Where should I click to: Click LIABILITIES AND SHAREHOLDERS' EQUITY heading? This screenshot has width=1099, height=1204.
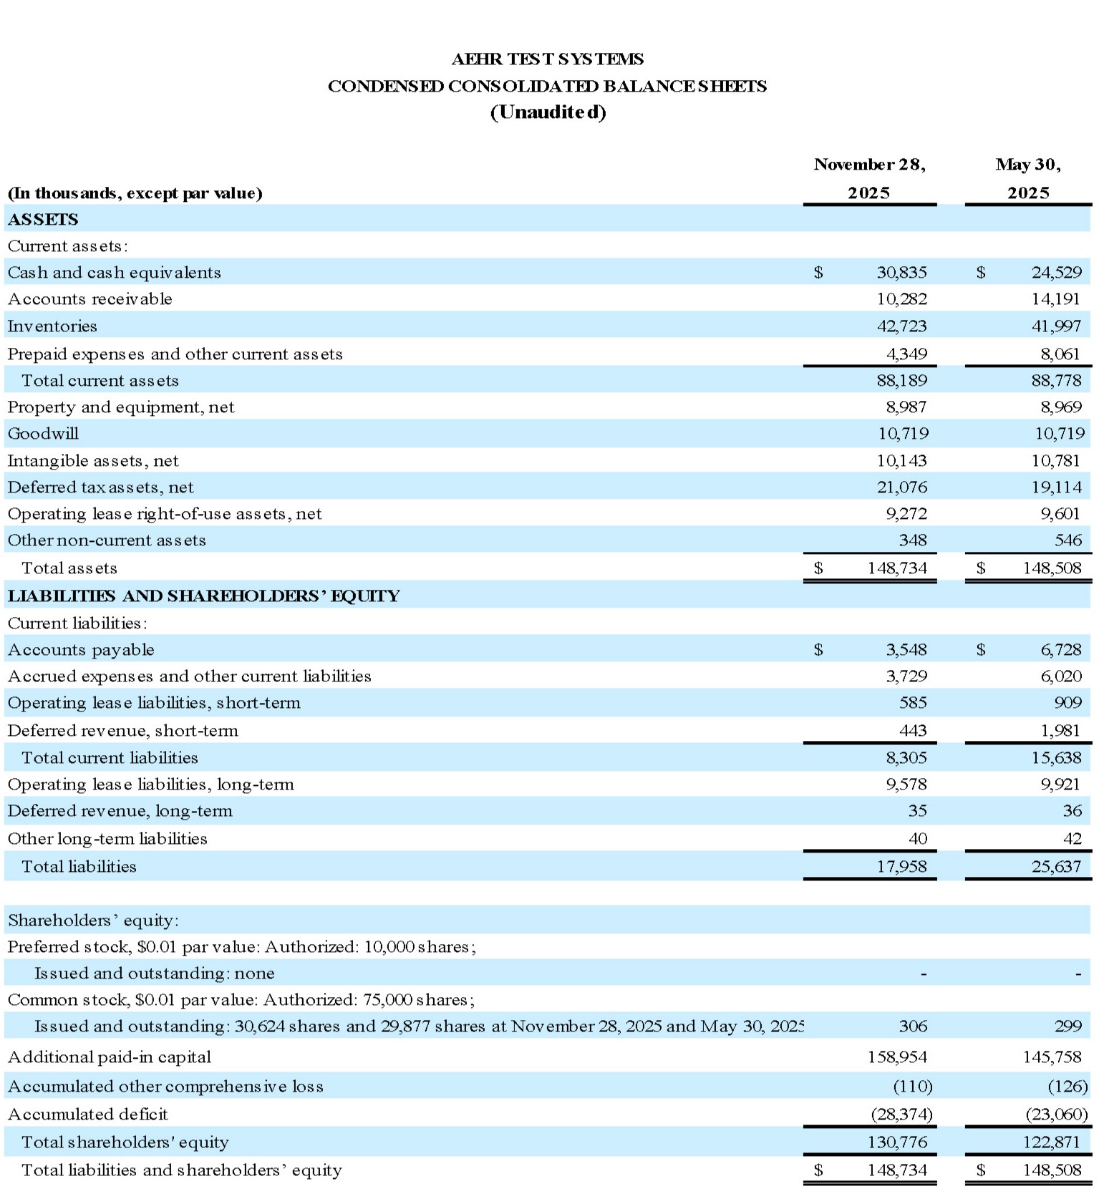click(203, 596)
